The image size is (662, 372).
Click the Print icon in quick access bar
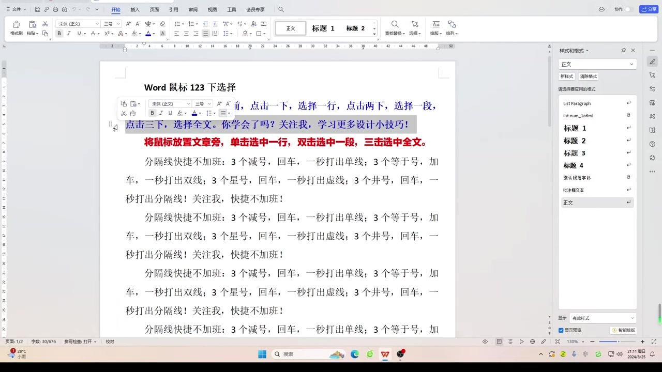[x=55, y=9]
